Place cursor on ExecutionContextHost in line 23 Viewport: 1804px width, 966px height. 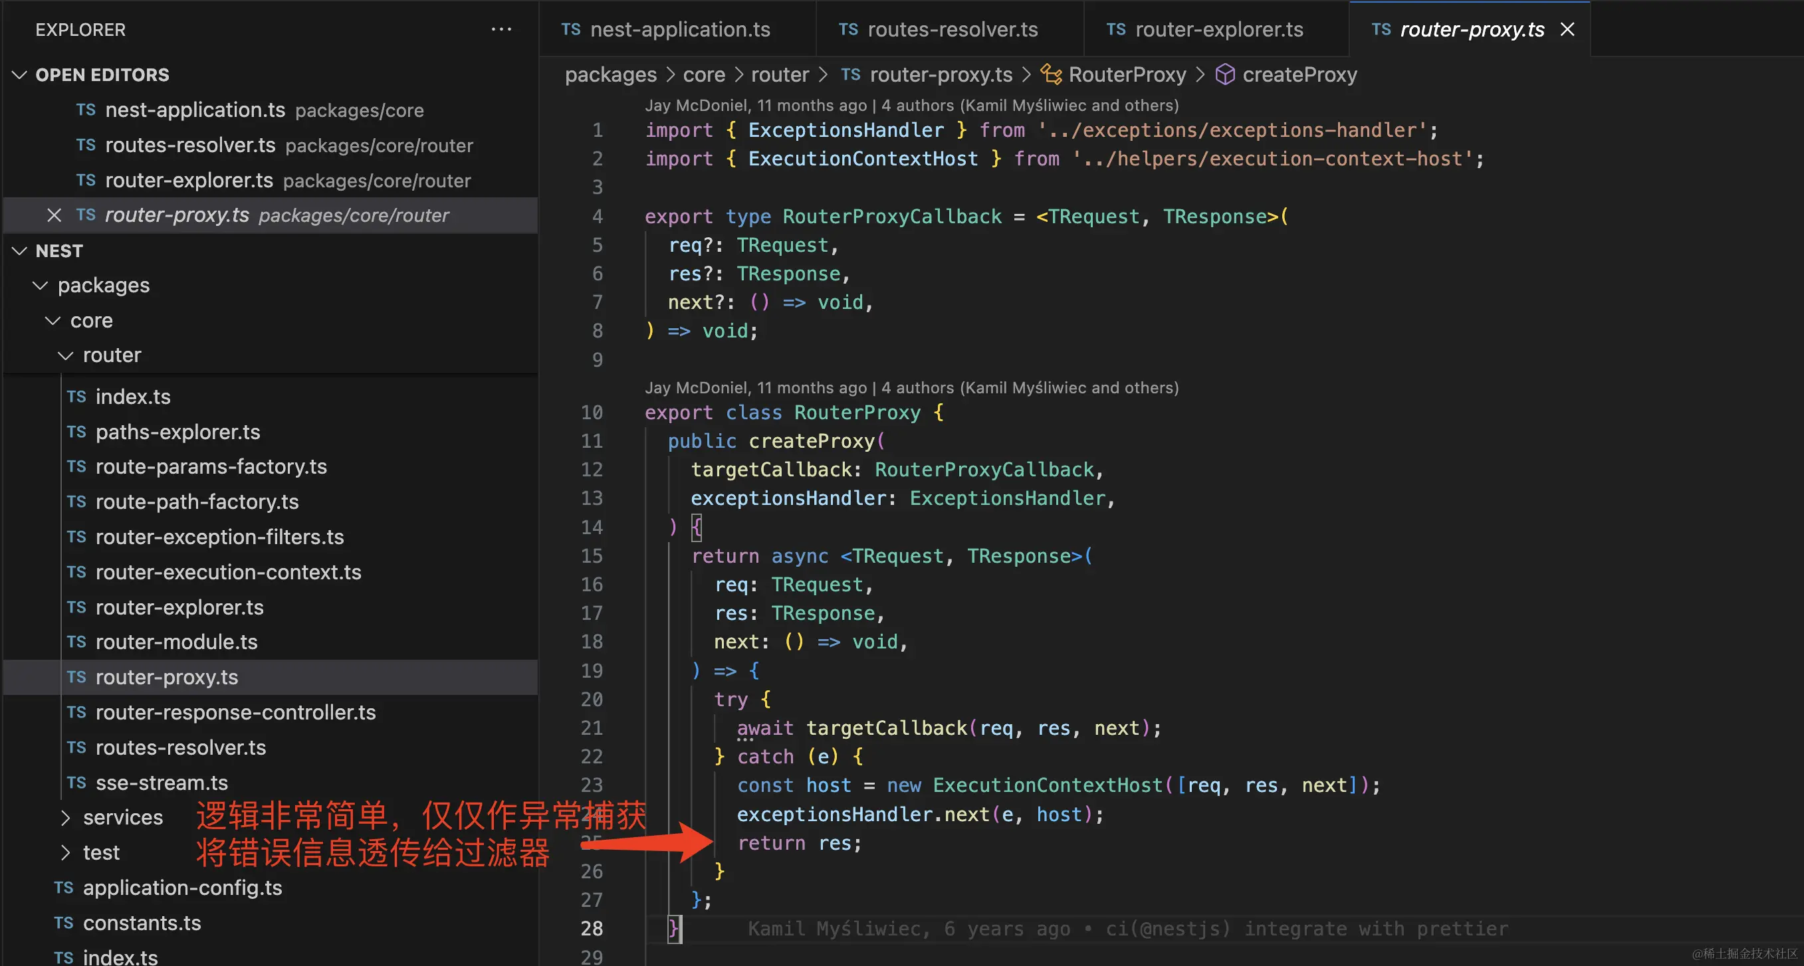click(x=1047, y=785)
